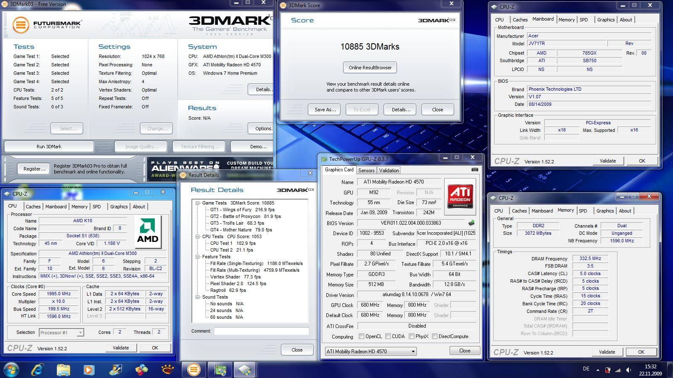Click title icon of CPU-Z Mainboard window

point(494,7)
